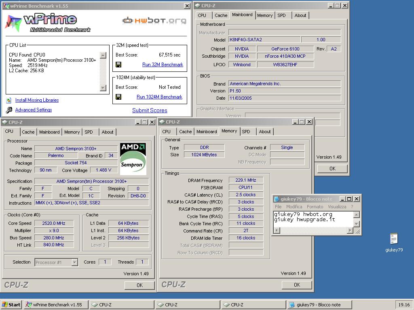Open SPD tab in Mainboard CPU-Z window
The width and height of the screenshot is (414, 310).
281,15
